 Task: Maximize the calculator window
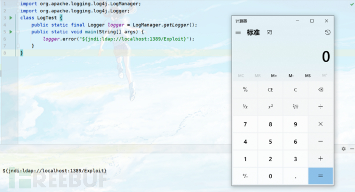(x=312, y=21)
